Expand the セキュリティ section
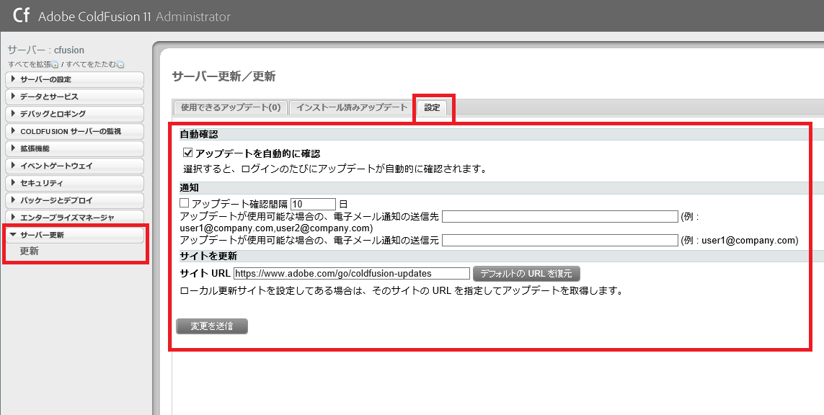The height and width of the screenshot is (415, 824). point(75,183)
